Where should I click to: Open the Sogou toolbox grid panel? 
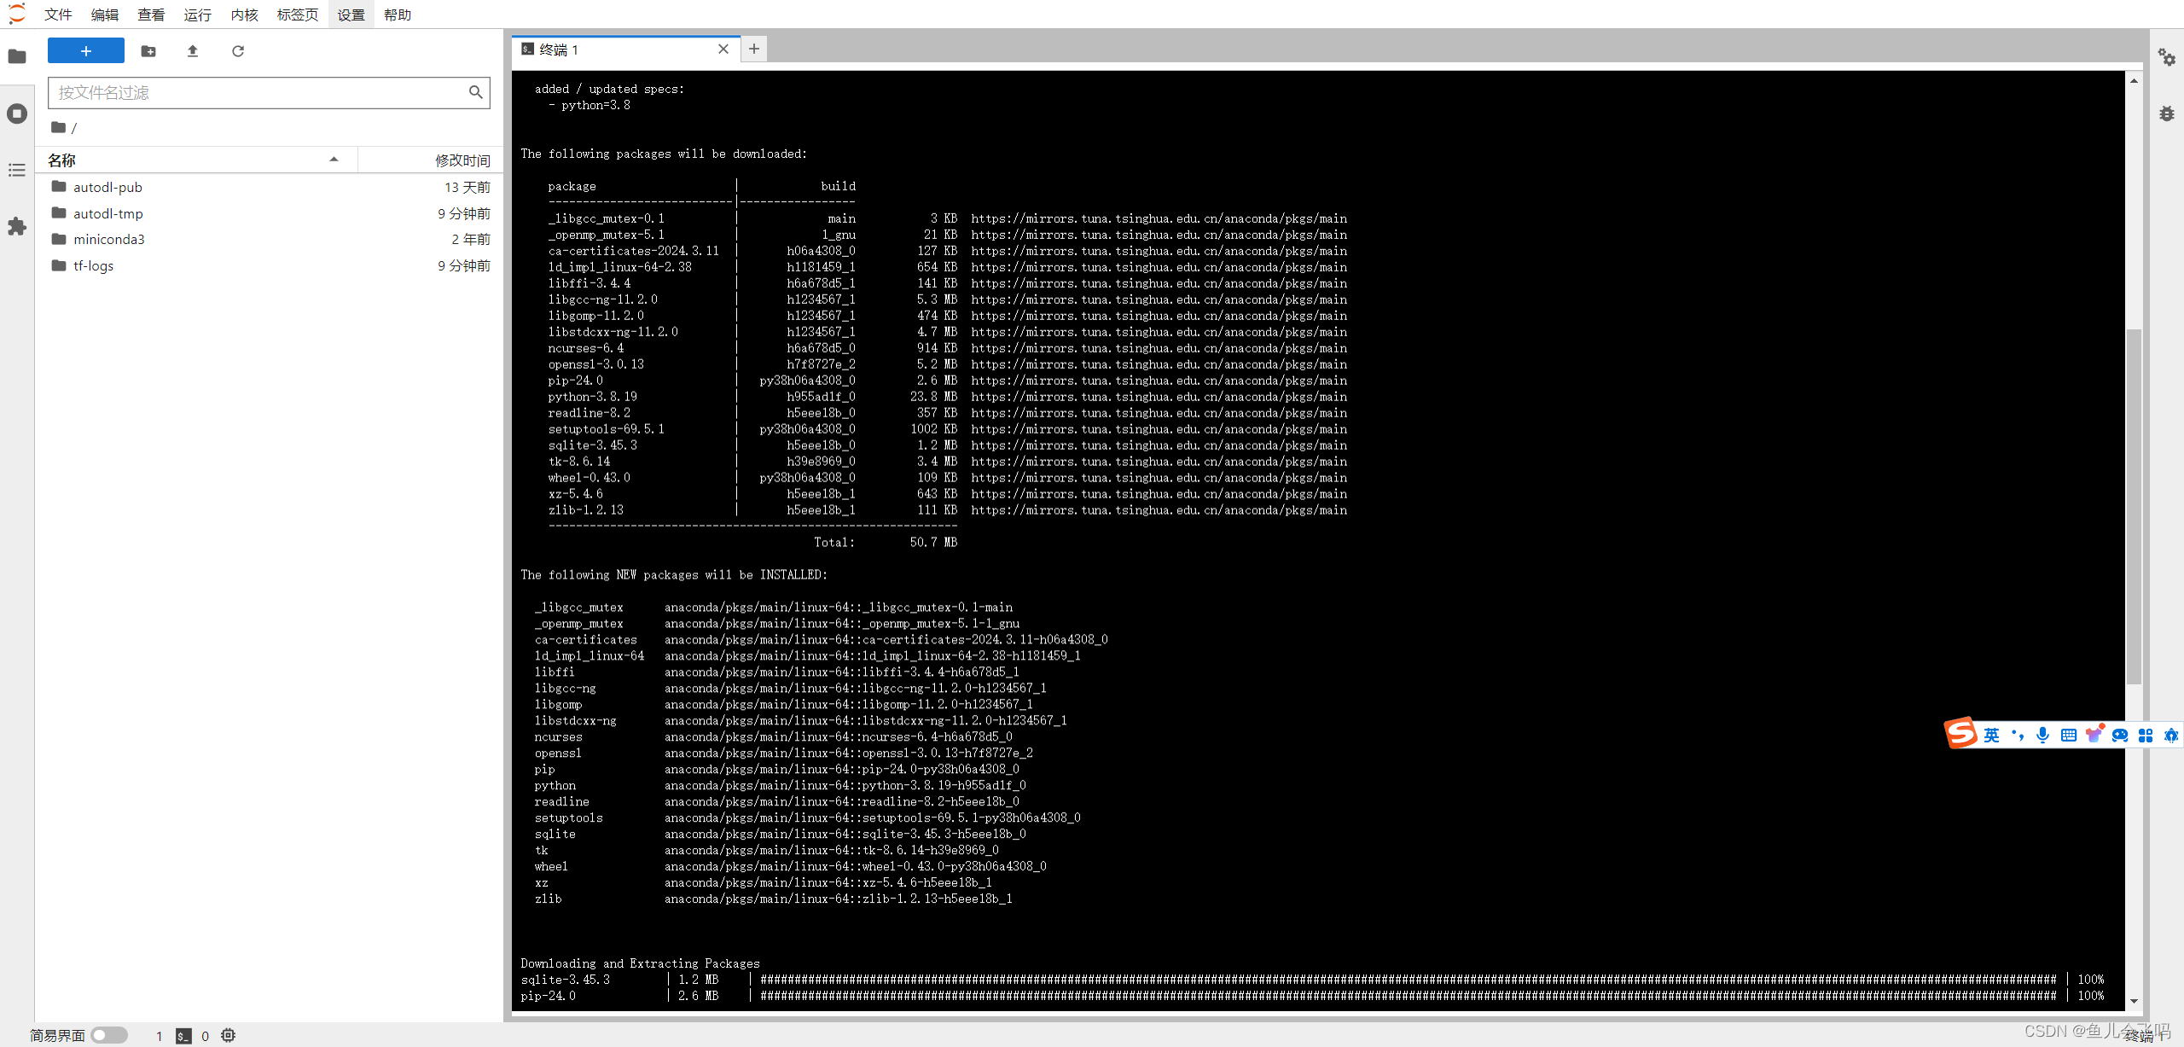(x=2146, y=735)
